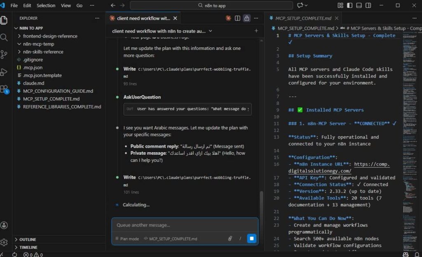Toggle Plan mode in chat input

(127, 238)
